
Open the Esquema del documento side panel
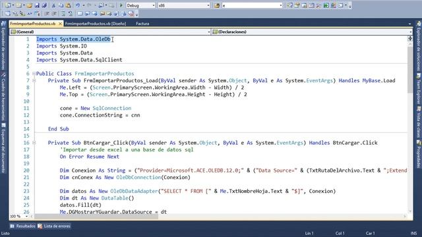(3, 147)
